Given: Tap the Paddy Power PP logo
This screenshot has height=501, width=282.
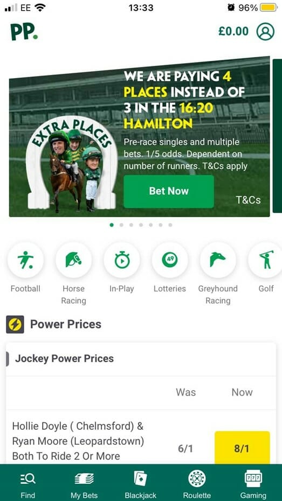Looking at the screenshot, I should click(x=24, y=32).
